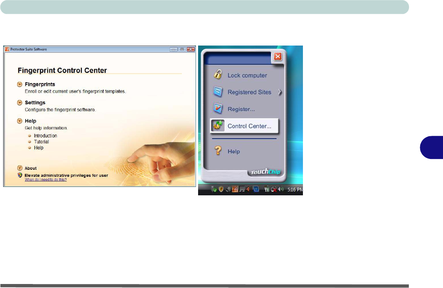Select Lock computer menu entry

(x=247, y=75)
